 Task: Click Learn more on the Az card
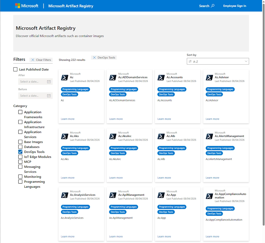68,119
